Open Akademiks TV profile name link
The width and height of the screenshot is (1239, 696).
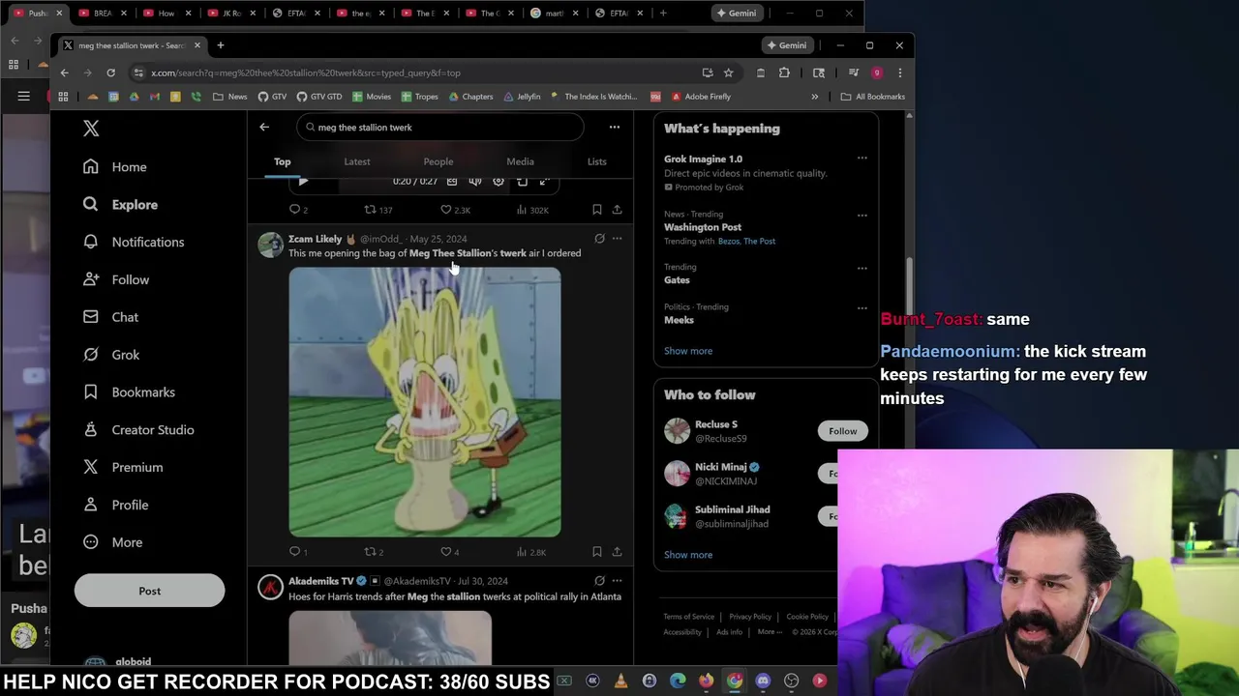coord(320,581)
